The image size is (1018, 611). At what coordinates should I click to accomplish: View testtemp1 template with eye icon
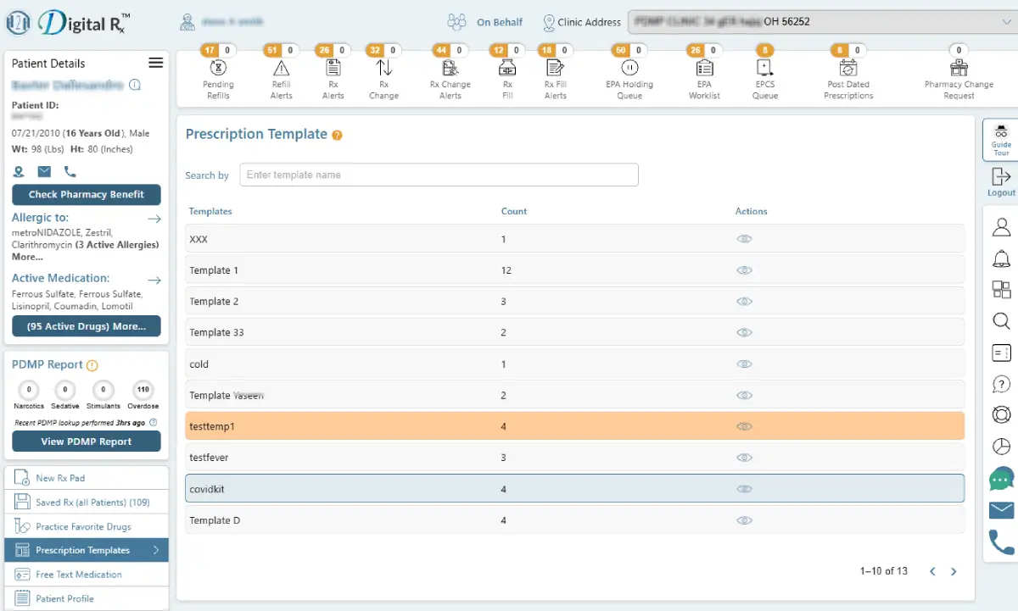pyautogui.click(x=744, y=426)
